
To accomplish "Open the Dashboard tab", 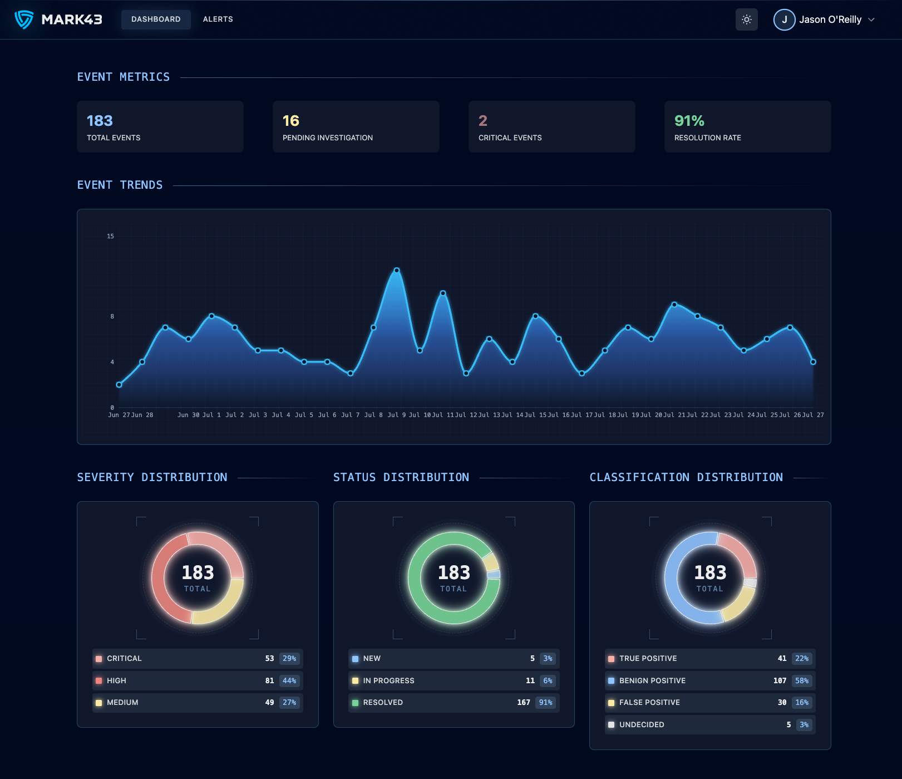I will 156,19.
